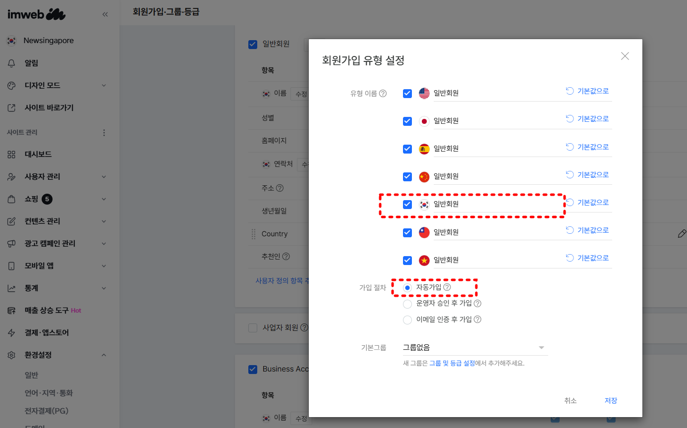This screenshot has height=428, width=687.
Task: Open the three-dot menu beside 사이트 관리
Action: [x=104, y=133]
